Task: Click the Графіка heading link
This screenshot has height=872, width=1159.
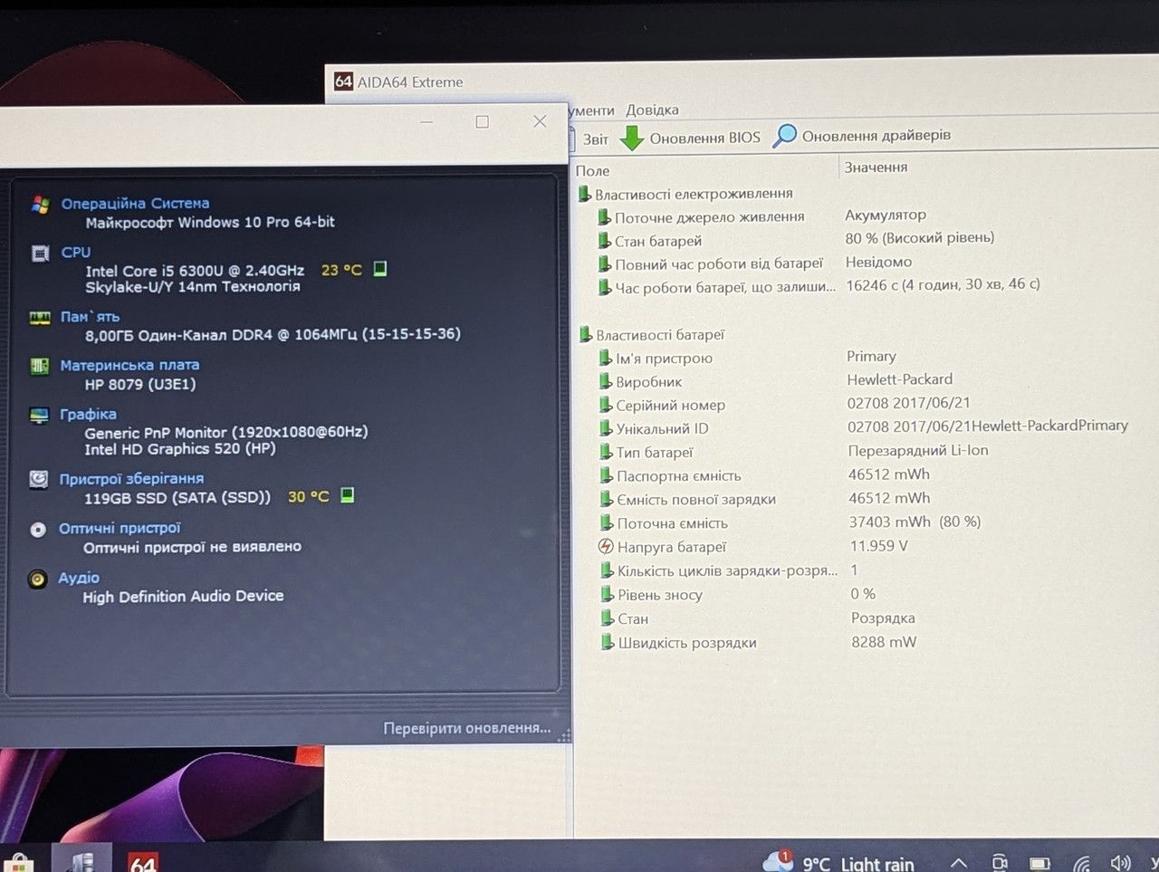Action: click(88, 414)
